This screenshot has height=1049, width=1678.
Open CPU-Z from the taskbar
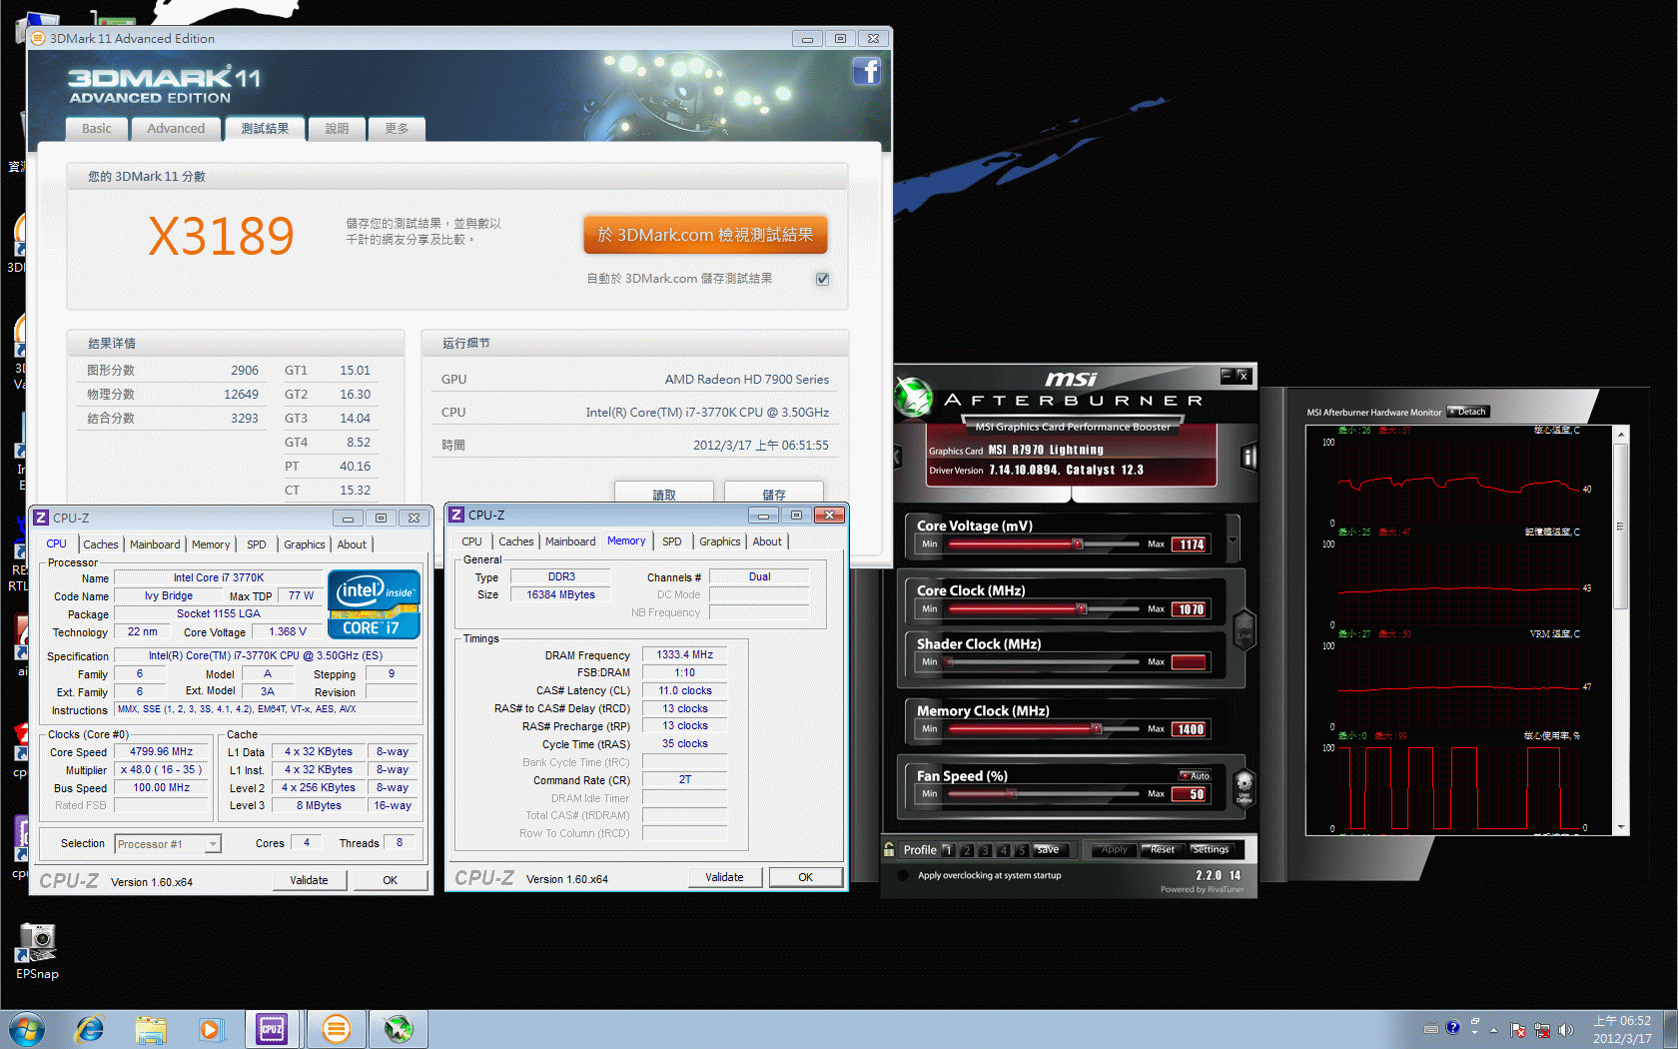pos(272,1028)
